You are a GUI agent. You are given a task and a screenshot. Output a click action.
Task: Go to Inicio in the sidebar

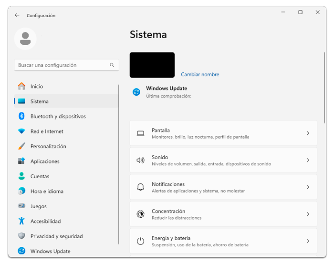(x=66, y=86)
